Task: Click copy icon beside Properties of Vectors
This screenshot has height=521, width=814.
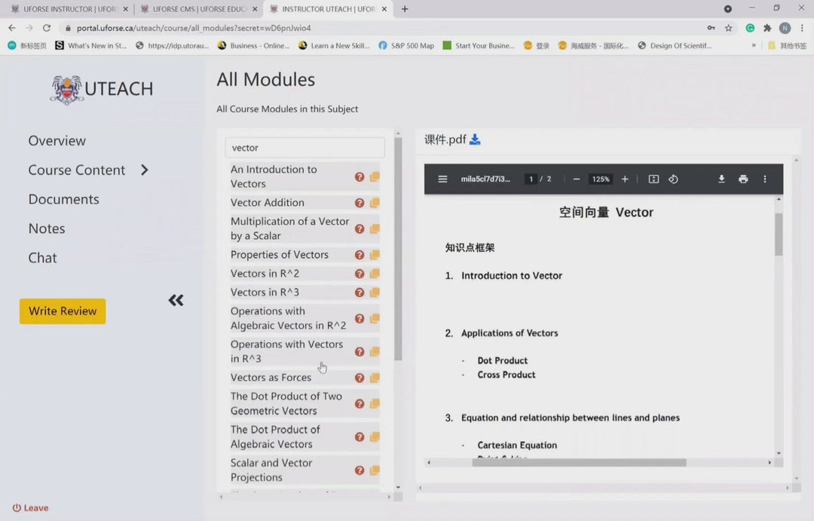Action: (375, 255)
